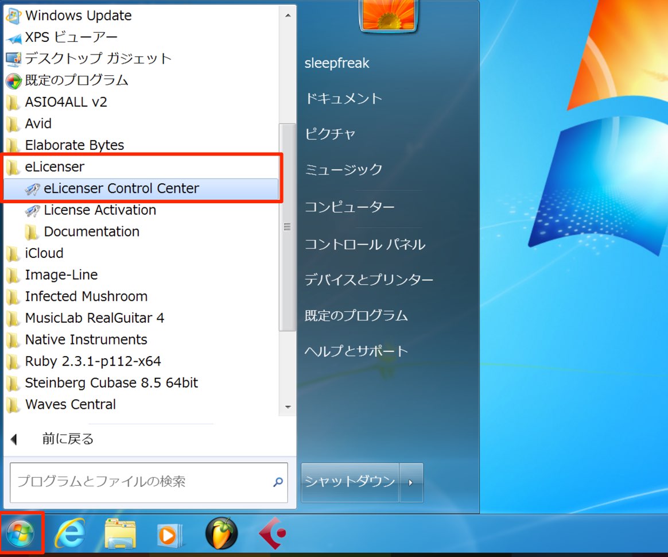Launch FL Studio fruit taskbar icon
Image resolution: width=668 pixels, height=557 pixels.
pos(222,533)
